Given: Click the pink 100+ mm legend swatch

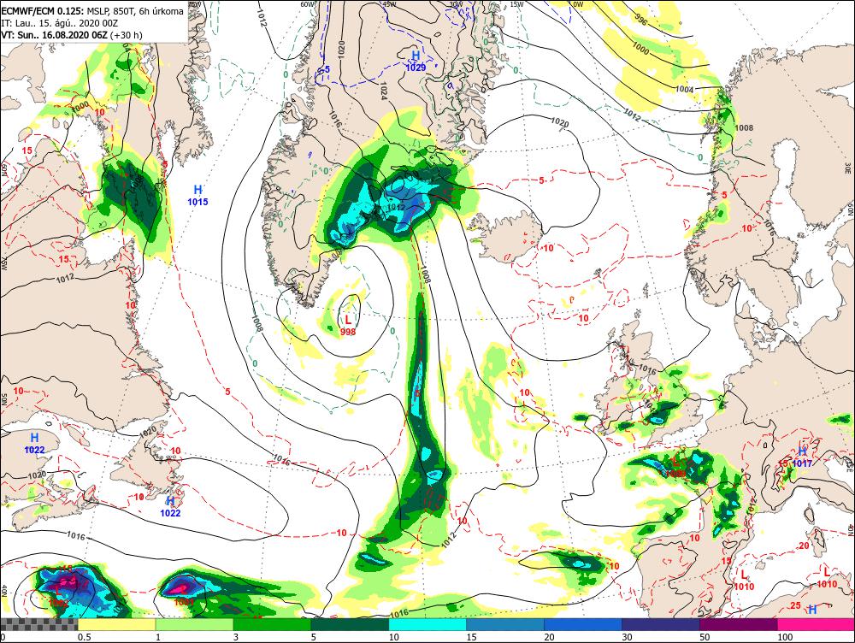Looking at the screenshot, I should pyautogui.click(x=816, y=624).
